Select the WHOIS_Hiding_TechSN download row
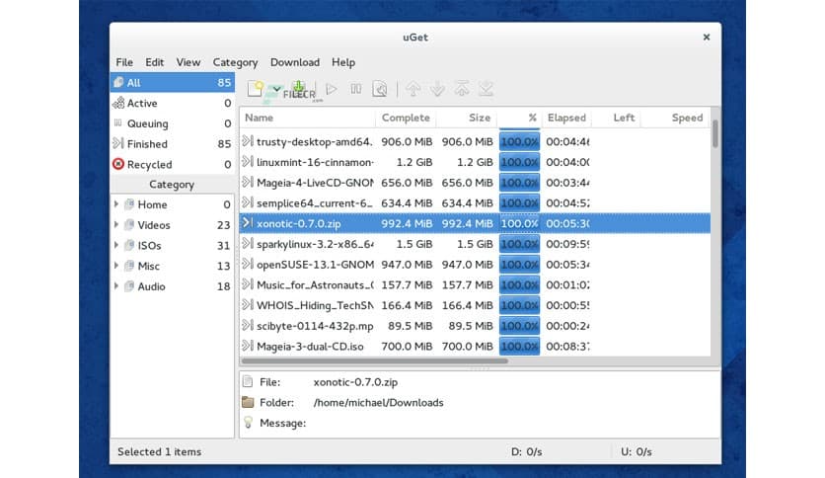 tap(475, 306)
